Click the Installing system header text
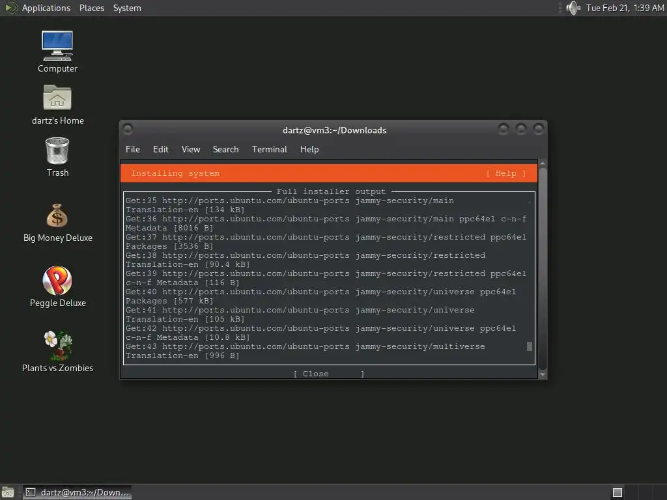 pyautogui.click(x=175, y=173)
